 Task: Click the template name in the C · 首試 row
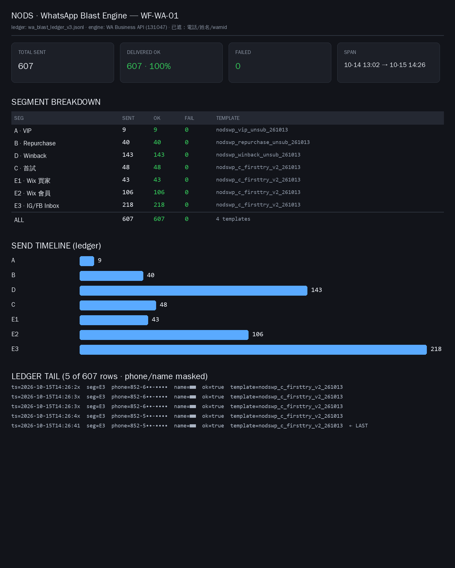click(258, 167)
